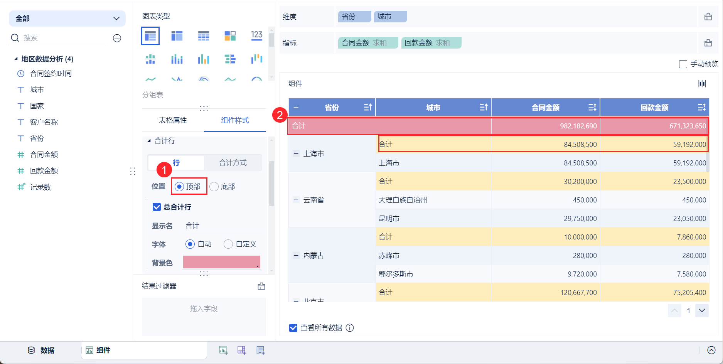Switch to the 组件样式 tab
The image size is (723, 364).
(235, 120)
